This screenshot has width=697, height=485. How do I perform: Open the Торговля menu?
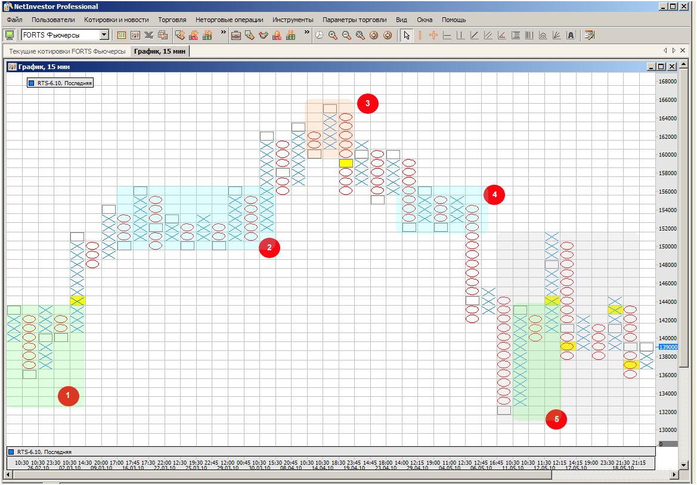[172, 20]
